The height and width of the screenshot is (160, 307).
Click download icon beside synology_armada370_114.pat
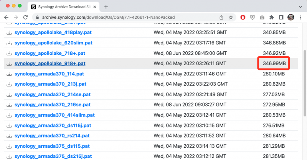tap(9, 73)
